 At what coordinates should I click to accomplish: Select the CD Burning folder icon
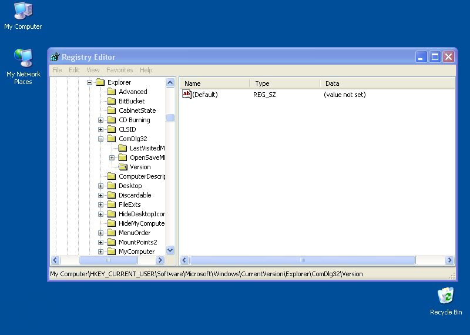pos(111,120)
